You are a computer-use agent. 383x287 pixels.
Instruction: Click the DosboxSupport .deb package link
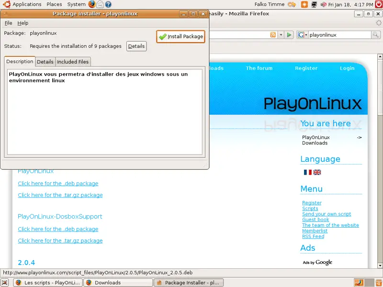58,229
